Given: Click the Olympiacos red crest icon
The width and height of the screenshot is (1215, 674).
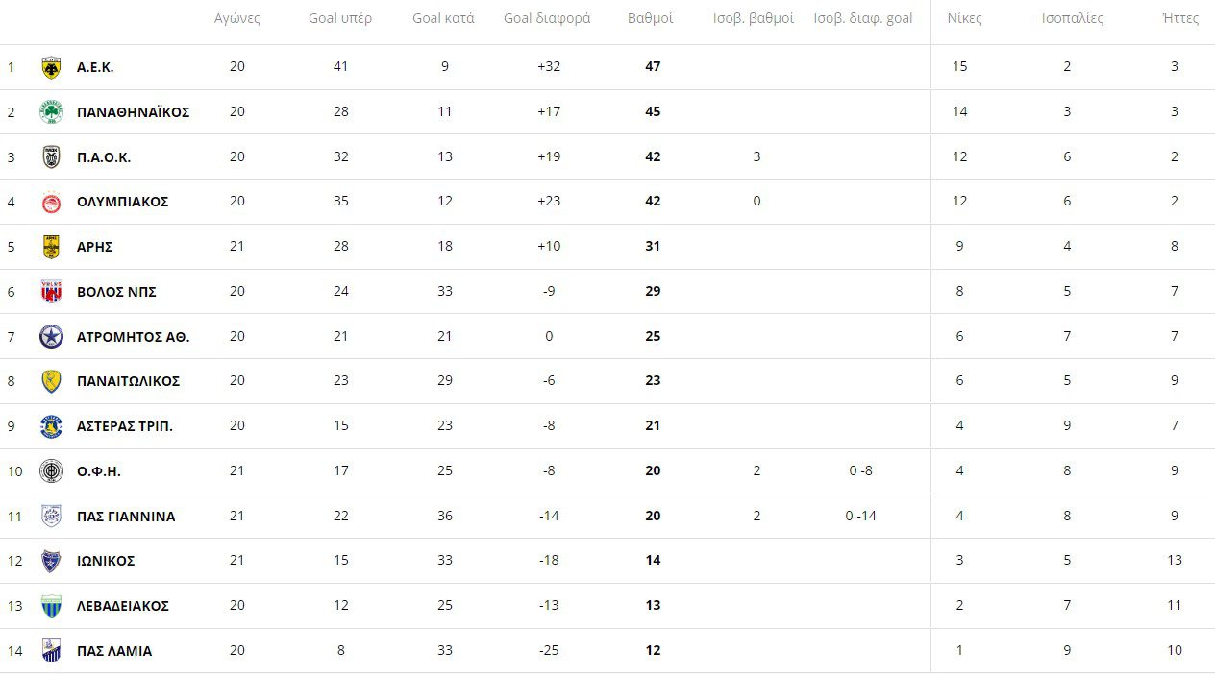Looking at the screenshot, I should [51, 202].
